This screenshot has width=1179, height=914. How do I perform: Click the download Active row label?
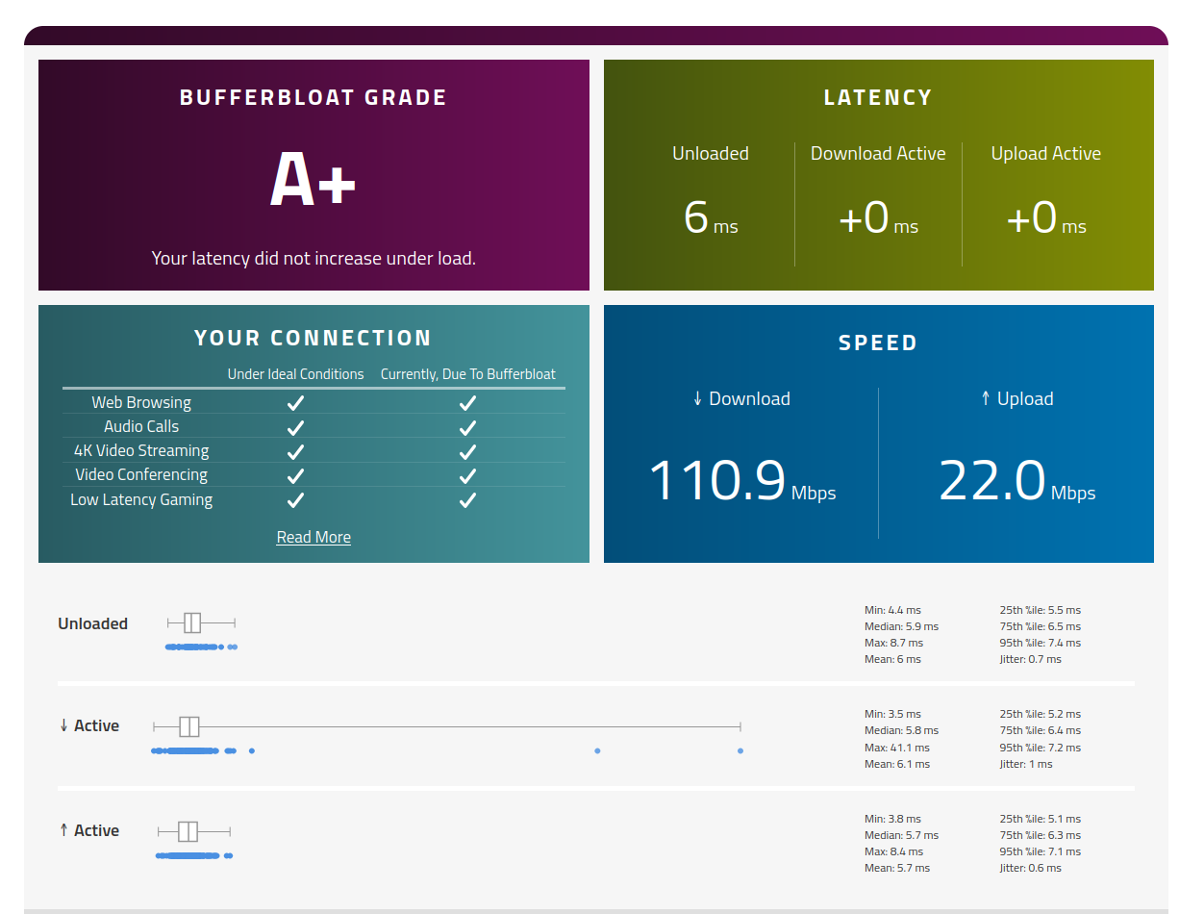click(x=89, y=725)
